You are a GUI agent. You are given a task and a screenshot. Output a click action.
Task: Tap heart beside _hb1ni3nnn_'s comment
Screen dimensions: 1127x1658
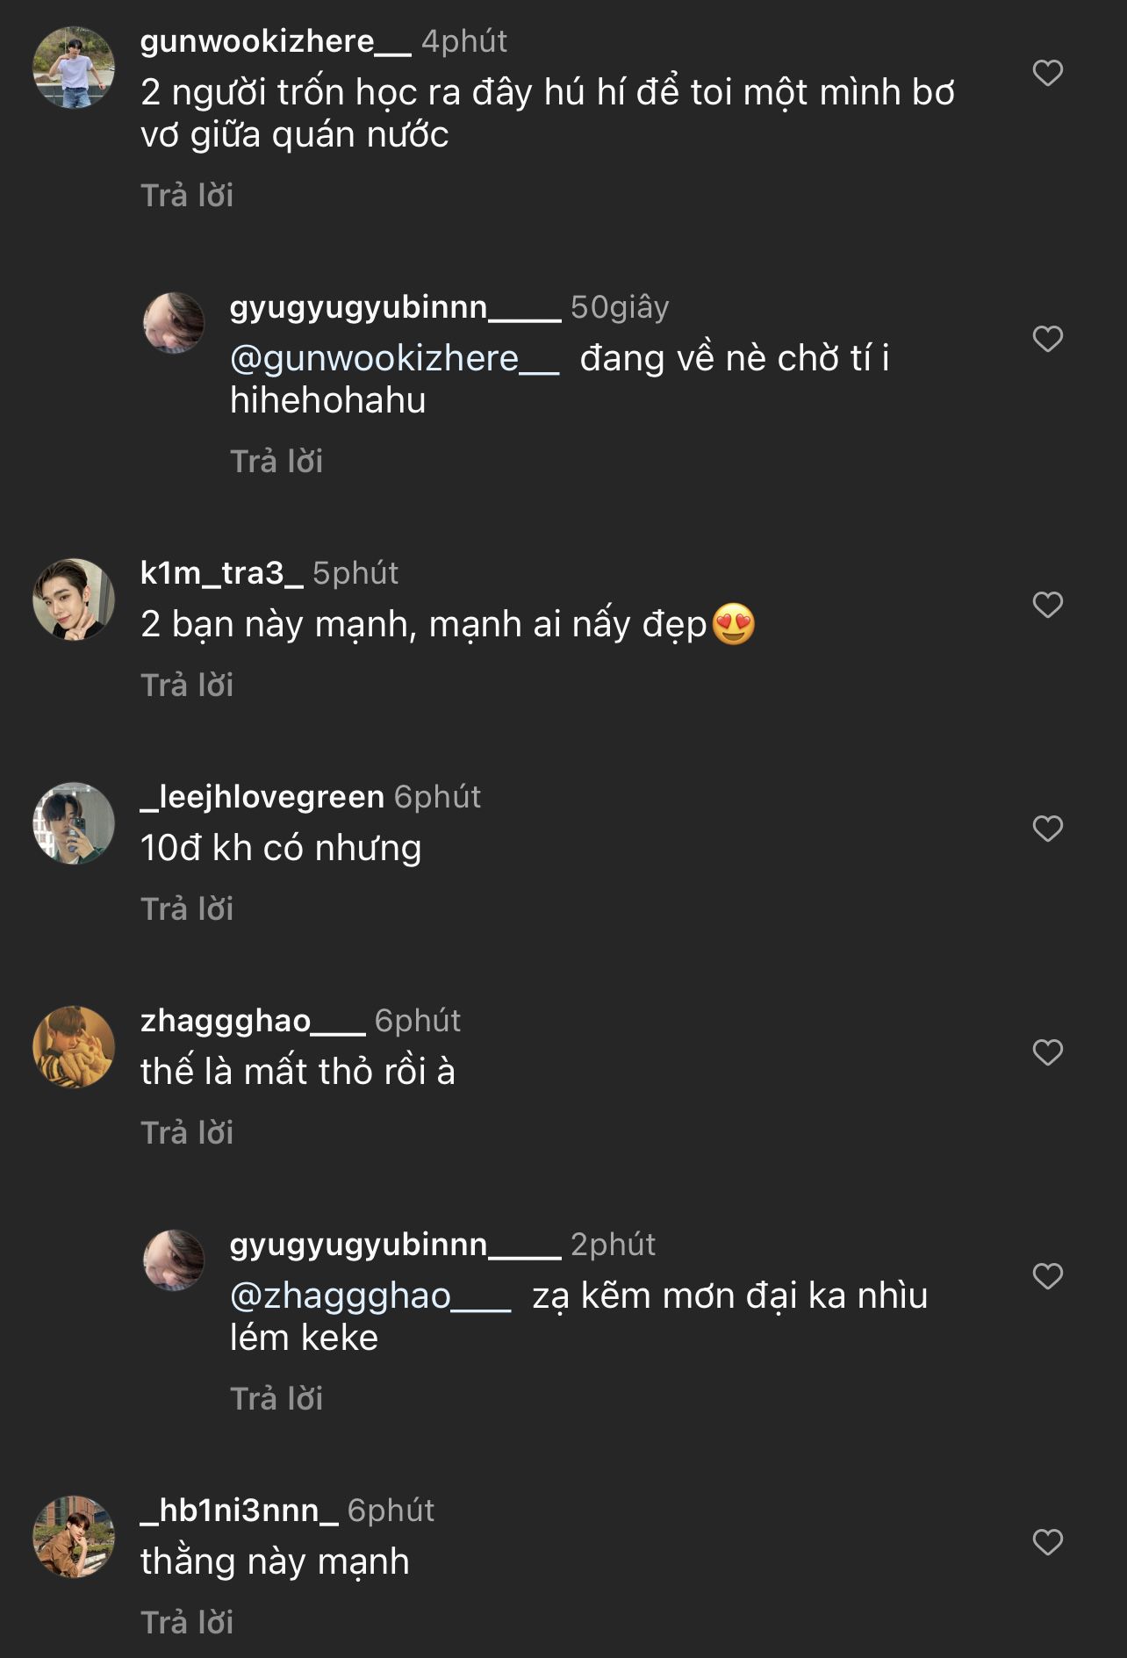click(1047, 1542)
